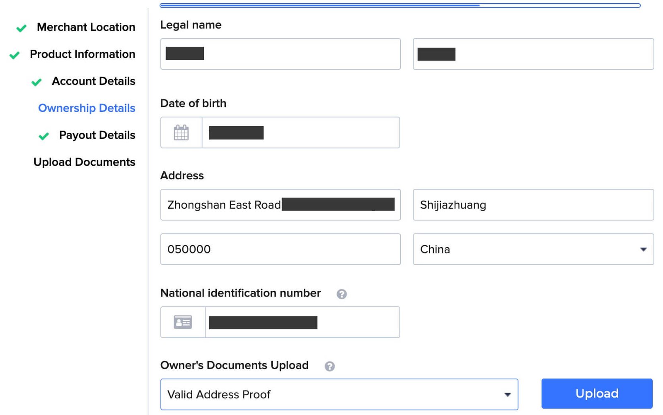Click the 050000 postal code field
The height and width of the screenshot is (415, 663).
(x=281, y=249)
